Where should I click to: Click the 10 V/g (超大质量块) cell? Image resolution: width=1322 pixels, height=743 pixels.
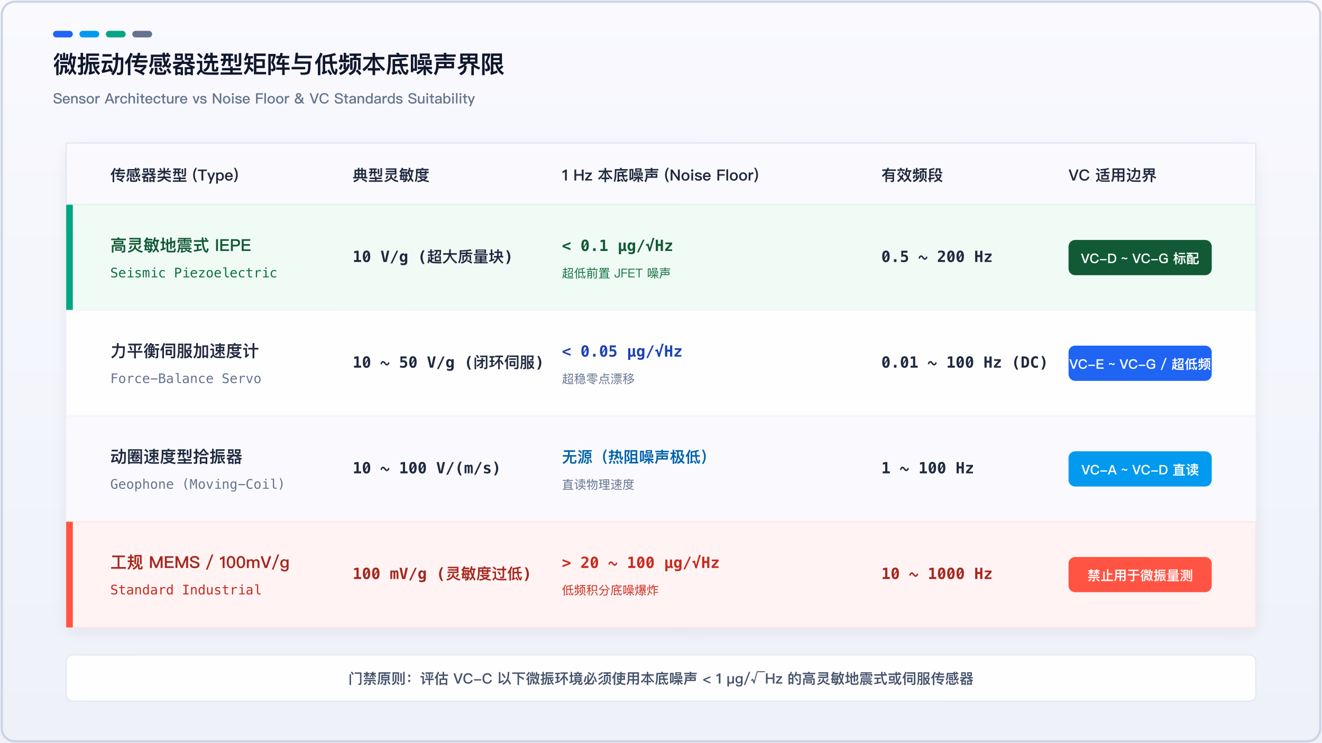433,257
